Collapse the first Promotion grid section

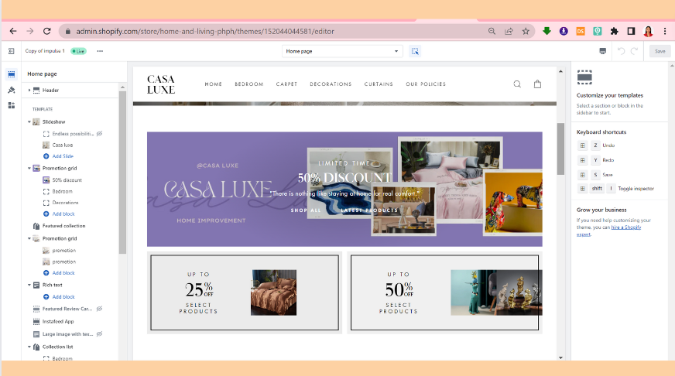(x=29, y=169)
